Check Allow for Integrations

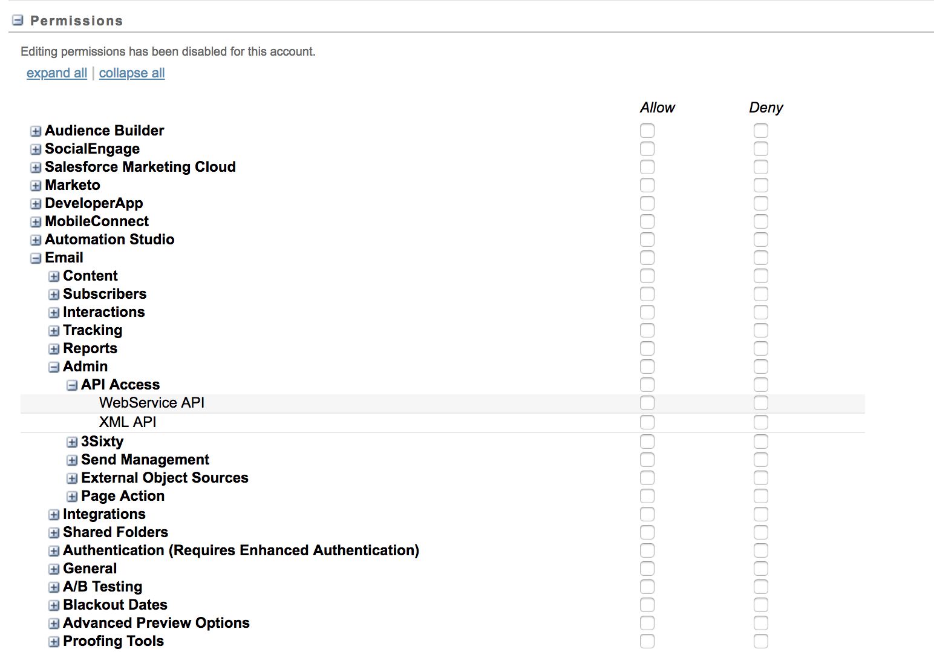[647, 514]
